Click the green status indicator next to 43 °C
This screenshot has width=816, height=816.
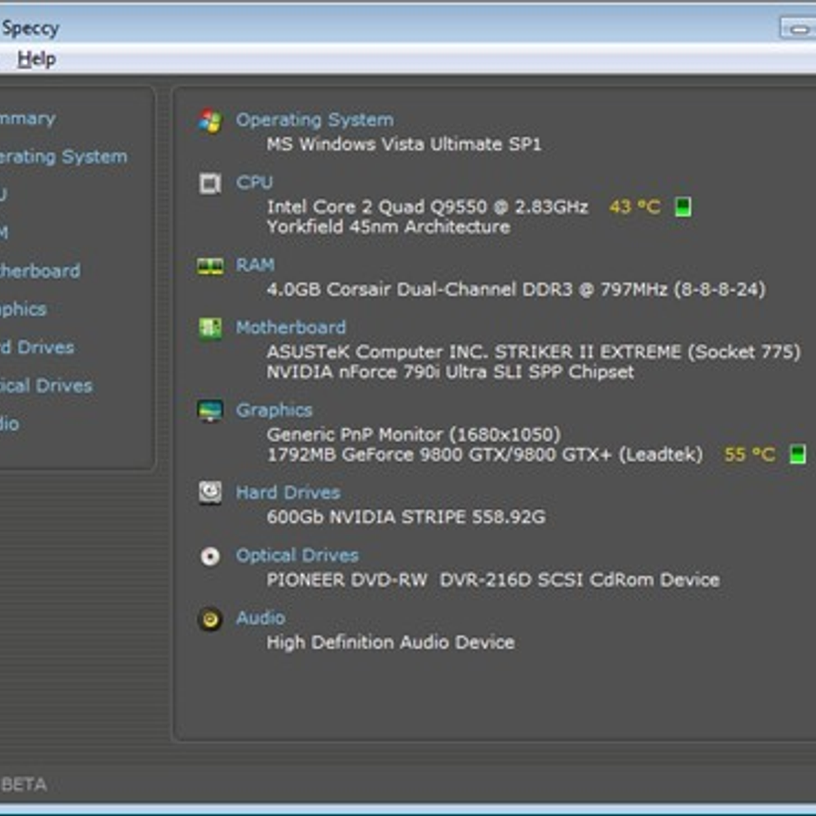pyautogui.click(x=683, y=207)
